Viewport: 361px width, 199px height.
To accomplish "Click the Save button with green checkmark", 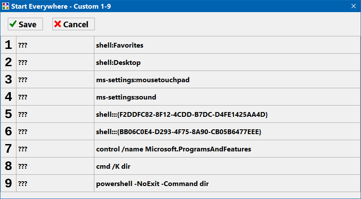I will click(x=25, y=24).
